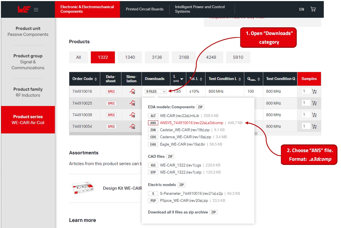Image resolution: width=341 pixels, height=228 pixels.
Task: Open SPEC datasheet for 744910038
Action: pos(111,115)
